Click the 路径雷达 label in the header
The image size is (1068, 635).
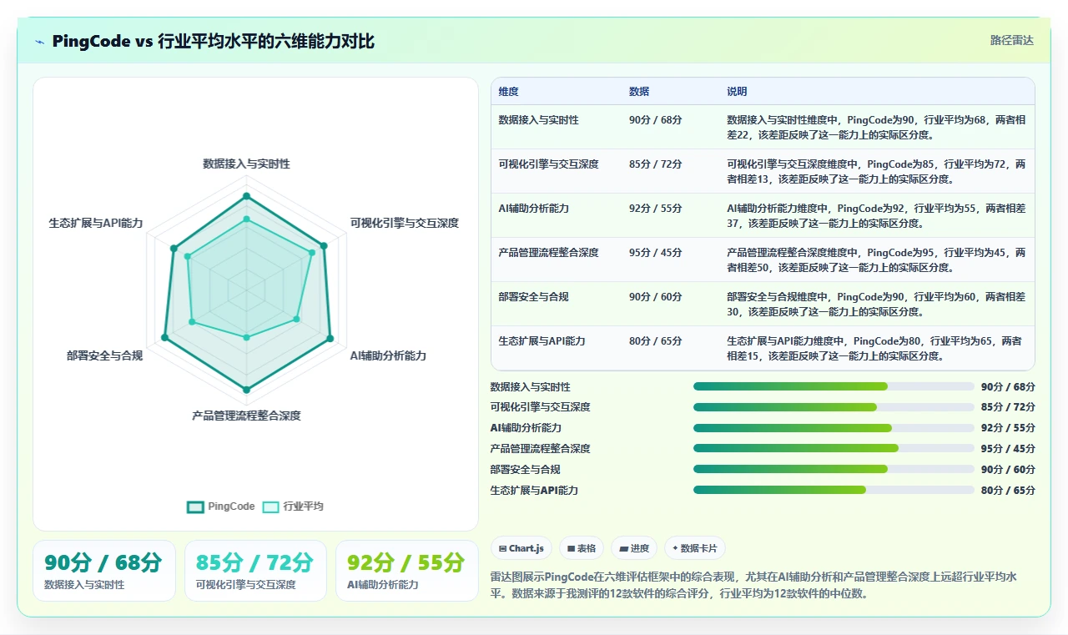pyautogui.click(x=1011, y=40)
